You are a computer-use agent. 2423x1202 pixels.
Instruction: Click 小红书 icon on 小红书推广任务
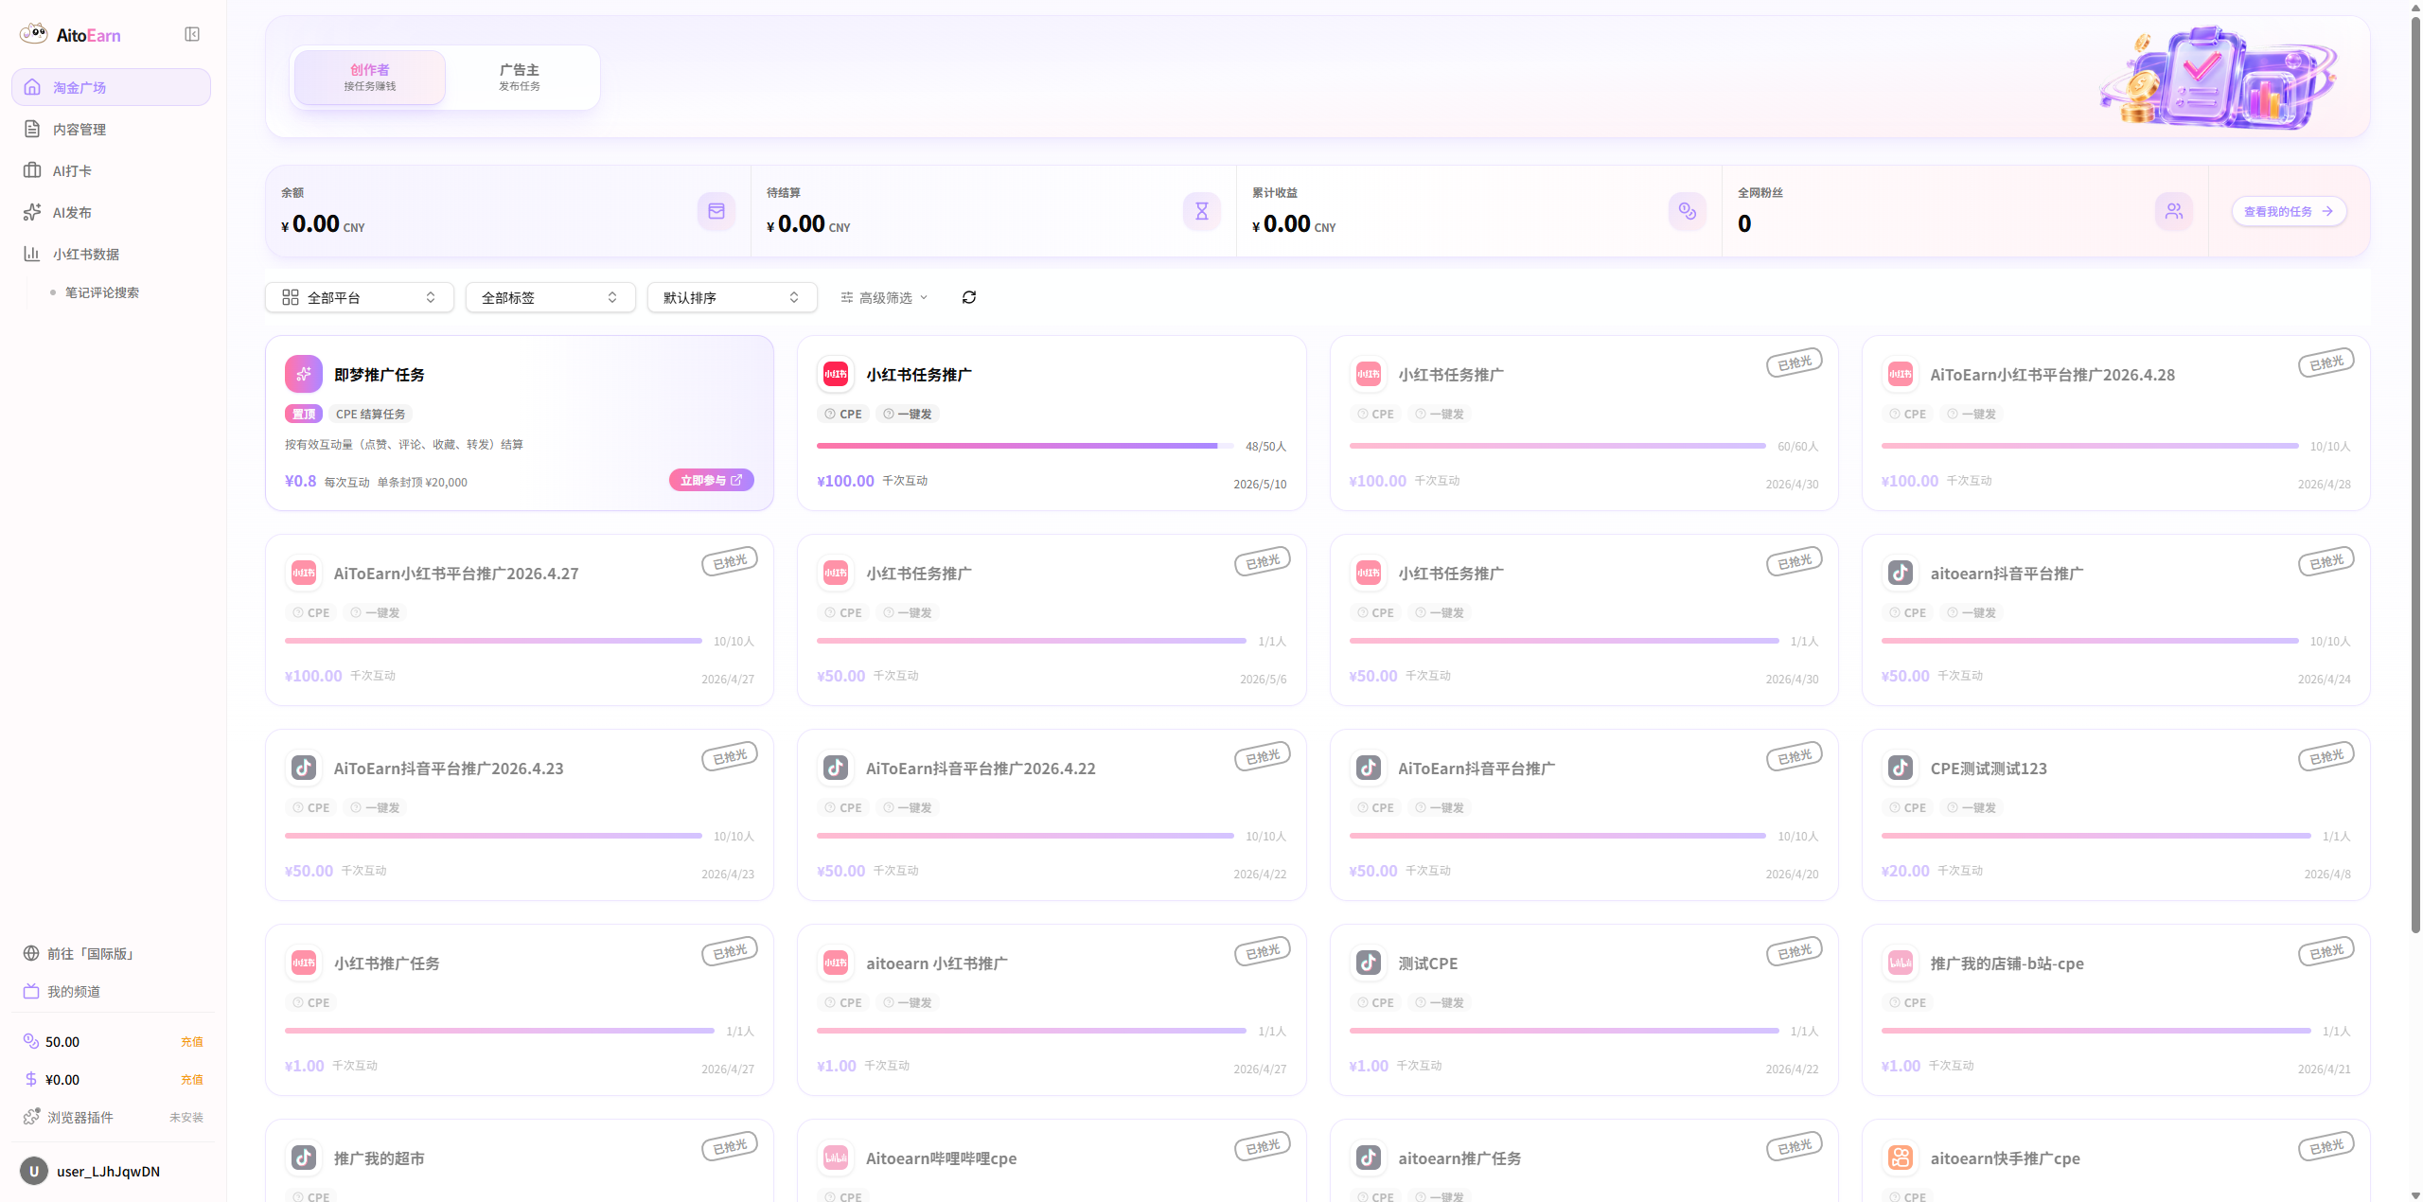304,963
